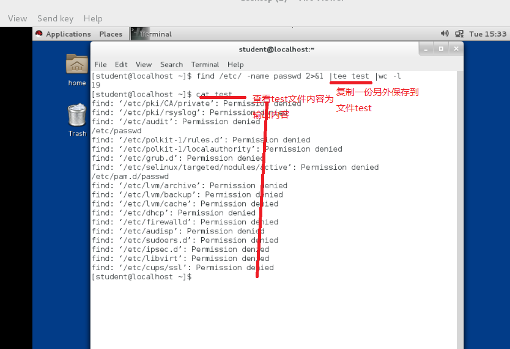Click the '/etc/audit' permission denied line

point(176,122)
